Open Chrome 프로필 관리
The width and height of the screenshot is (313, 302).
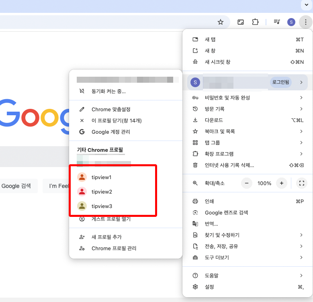click(125, 248)
